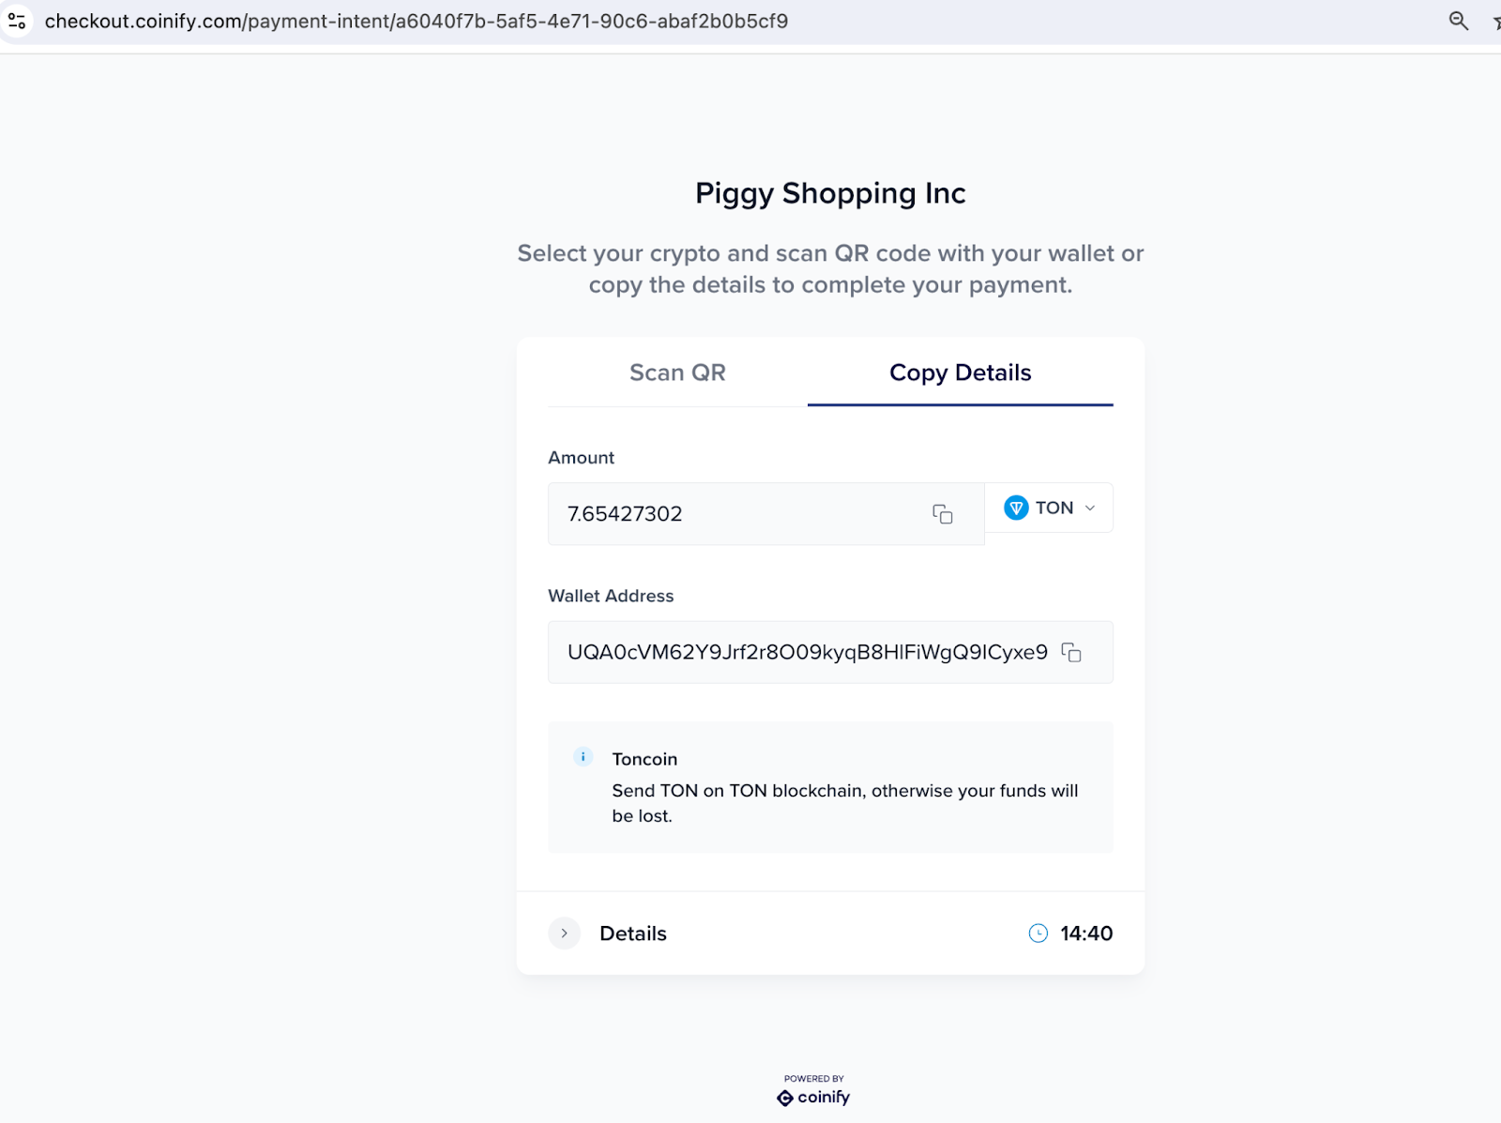1501x1123 pixels.
Task: Select the Copy Details tab
Action: pos(960,372)
